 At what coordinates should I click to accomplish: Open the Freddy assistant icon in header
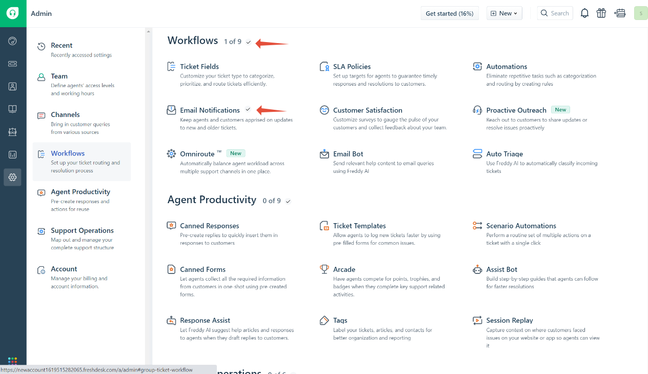click(620, 13)
